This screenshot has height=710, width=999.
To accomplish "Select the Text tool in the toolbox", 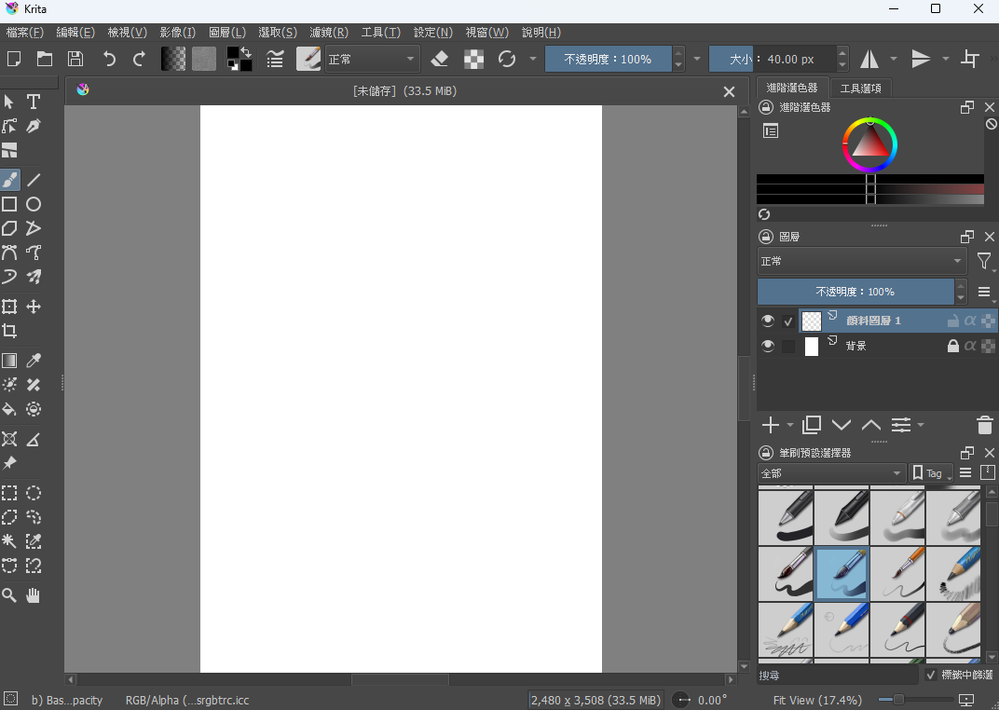I will [x=34, y=102].
